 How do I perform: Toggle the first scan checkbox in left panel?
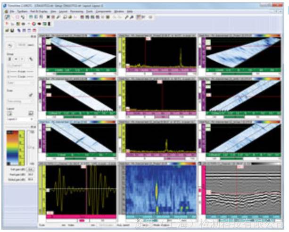pos(8,72)
